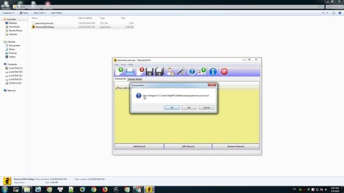Sort by Type column header
The height and width of the screenshot is (193, 344).
click(x=102, y=18)
